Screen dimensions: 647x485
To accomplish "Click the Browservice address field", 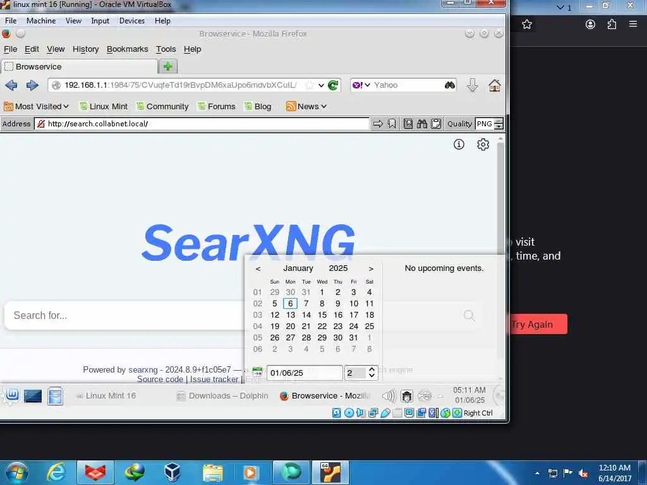I will [x=202, y=124].
